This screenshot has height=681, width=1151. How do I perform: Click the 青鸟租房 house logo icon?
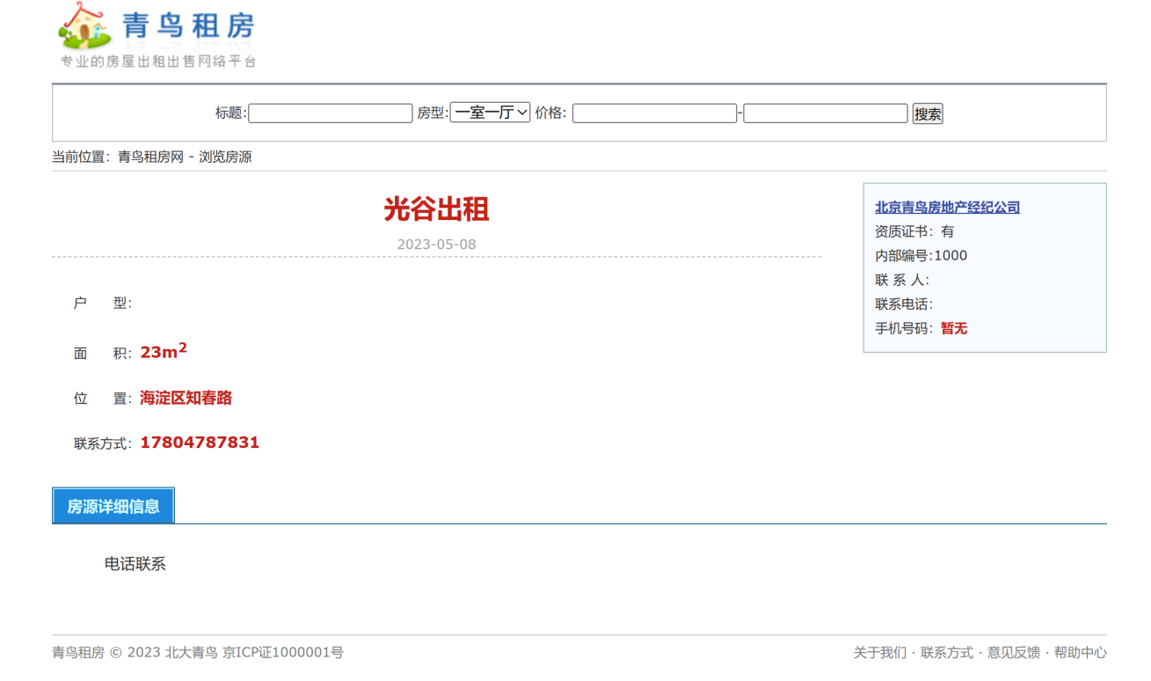click(85, 26)
